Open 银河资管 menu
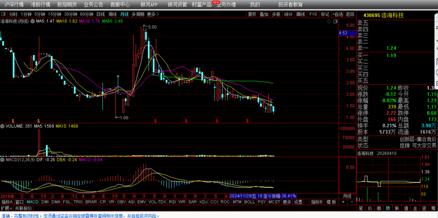 pyautogui.click(x=177, y=5)
